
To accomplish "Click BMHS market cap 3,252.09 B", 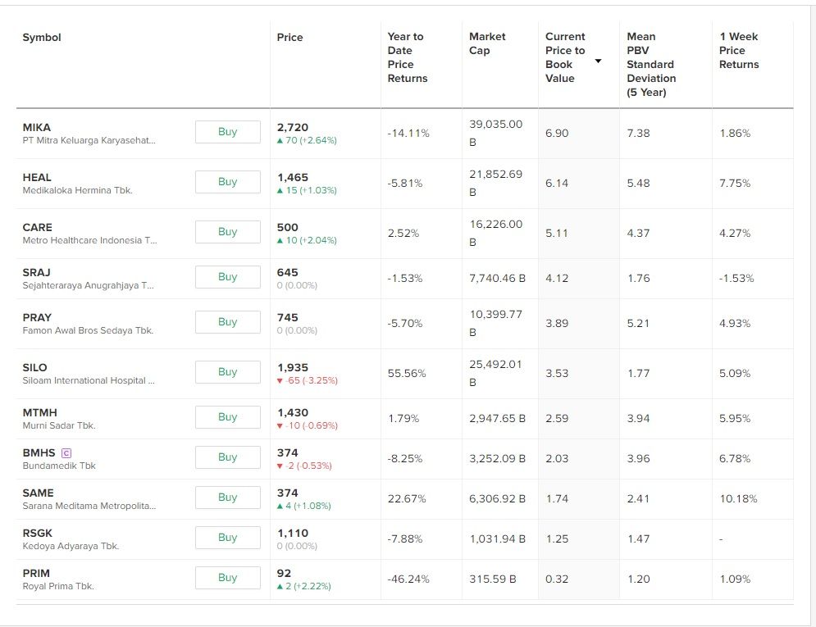I will (x=497, y=458).
